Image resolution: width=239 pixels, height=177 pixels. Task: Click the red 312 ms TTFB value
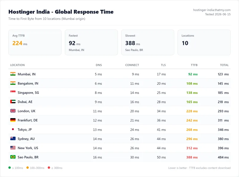coord(192,148)
